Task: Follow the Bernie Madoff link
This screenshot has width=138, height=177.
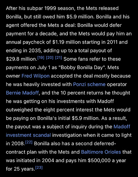Action: (22, 93)
